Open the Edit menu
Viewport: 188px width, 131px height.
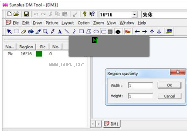[26, 23]
